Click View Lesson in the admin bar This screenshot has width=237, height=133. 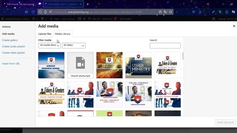tap(68, 19)
